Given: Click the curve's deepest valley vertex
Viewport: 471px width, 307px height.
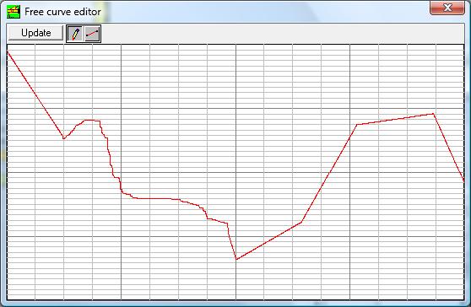Looking at the screenshot, I should coord(236,259).
